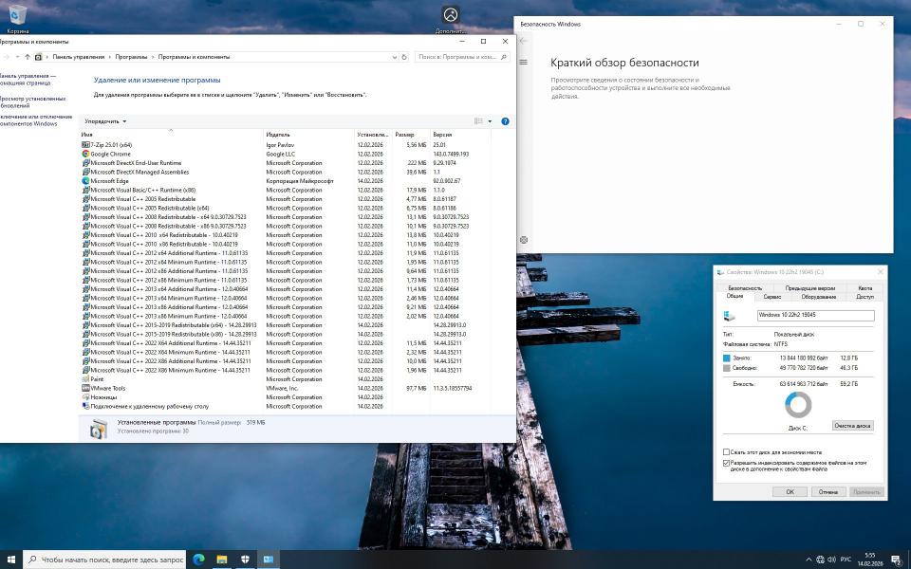Click the Очистка диска button

click(851, 426)
